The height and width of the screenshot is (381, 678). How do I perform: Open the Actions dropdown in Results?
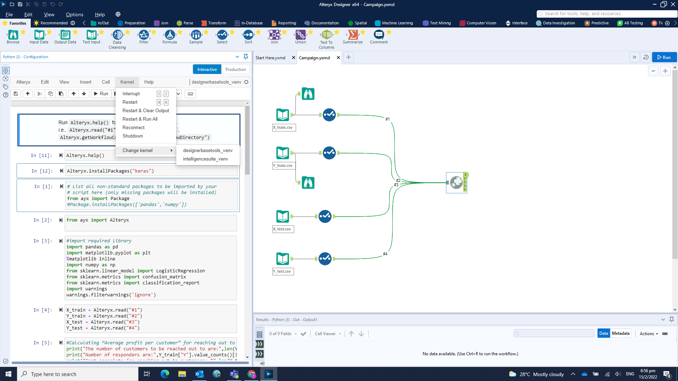point(648,333)
